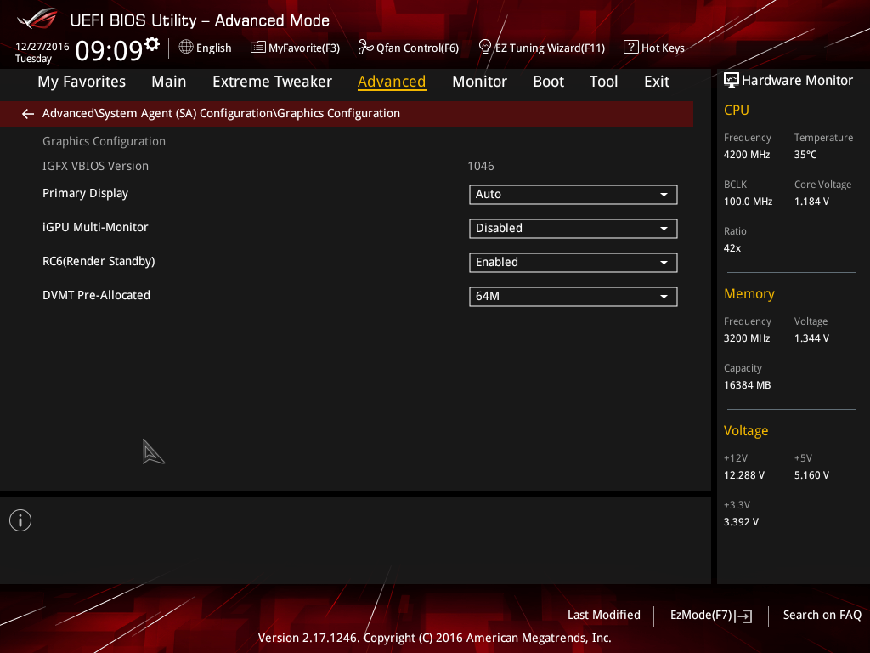870x653 pixels.
Task: Open the iGPU Multi-Monitor dropdown
Action: coord(573,228)
